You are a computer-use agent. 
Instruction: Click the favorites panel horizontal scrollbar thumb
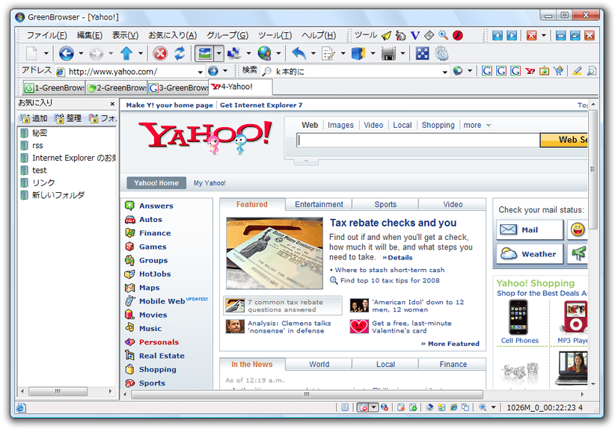[58, 391]
